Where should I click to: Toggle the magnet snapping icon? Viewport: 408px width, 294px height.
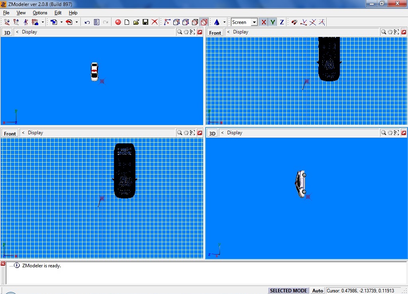(294, 22)
